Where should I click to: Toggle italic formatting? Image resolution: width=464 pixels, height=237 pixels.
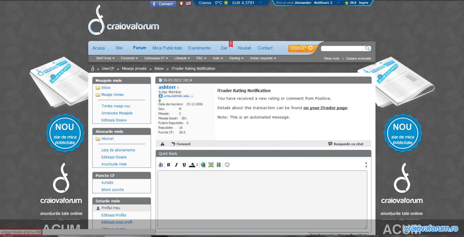(x=176, y=165)
